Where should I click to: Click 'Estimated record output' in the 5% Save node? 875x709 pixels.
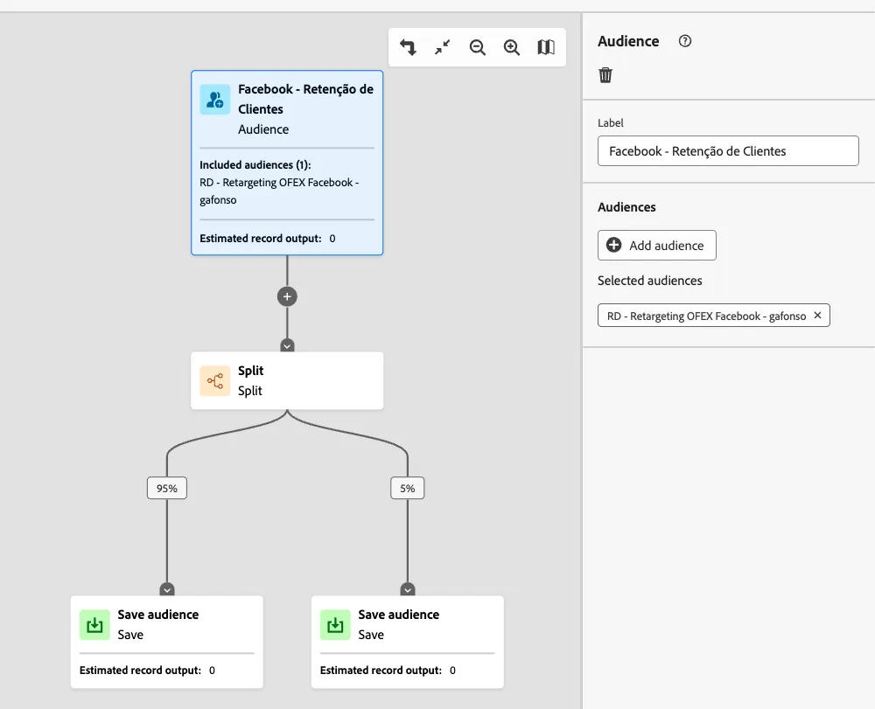pos(381,671)
